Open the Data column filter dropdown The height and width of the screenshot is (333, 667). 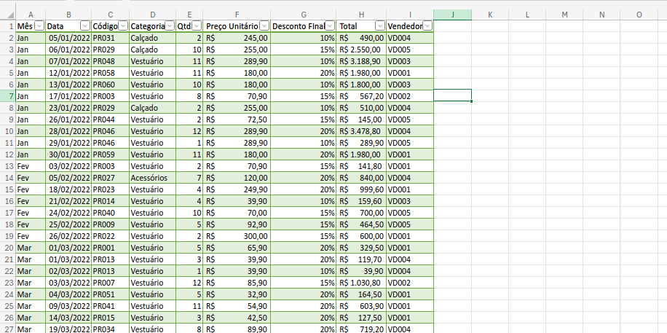click(x=84, y=26)
